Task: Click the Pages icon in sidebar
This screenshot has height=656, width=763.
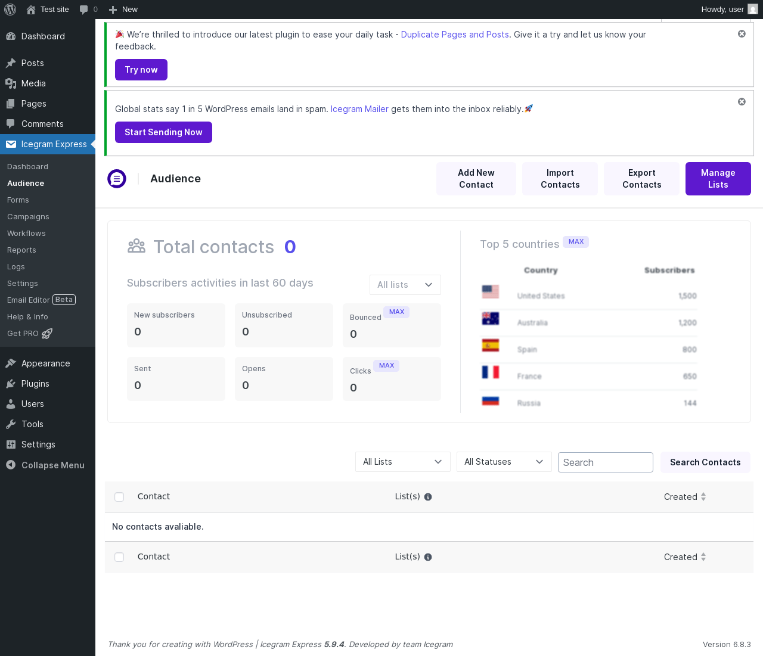Action: click(x=11, y=104)
